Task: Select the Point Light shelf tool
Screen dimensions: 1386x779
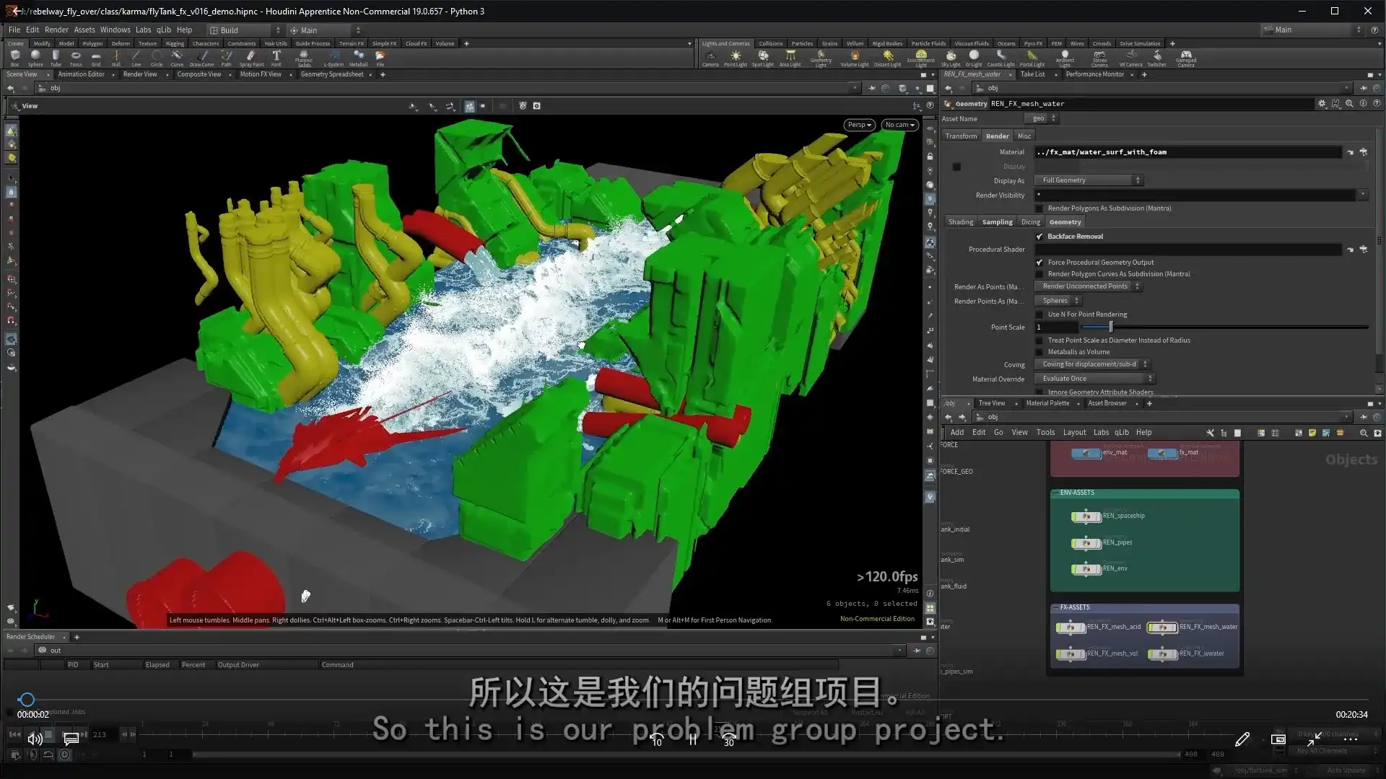Action: click(736, 58)
